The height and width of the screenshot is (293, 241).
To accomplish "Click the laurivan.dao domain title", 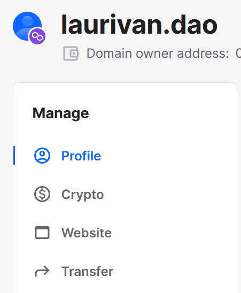I will (139, 25).
